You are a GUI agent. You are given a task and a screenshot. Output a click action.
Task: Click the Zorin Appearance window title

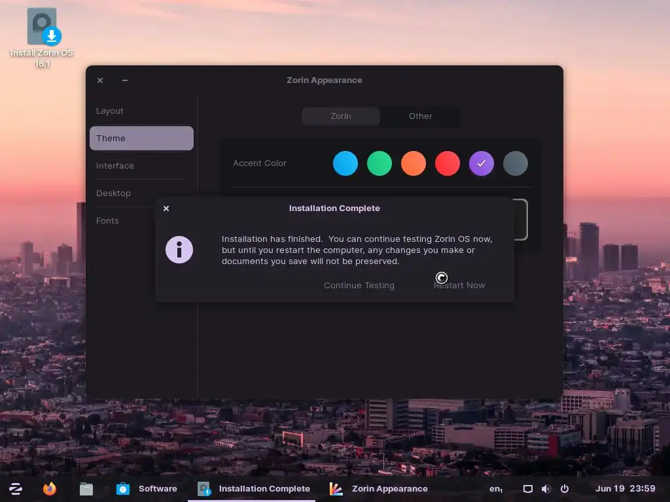point(325,80)
